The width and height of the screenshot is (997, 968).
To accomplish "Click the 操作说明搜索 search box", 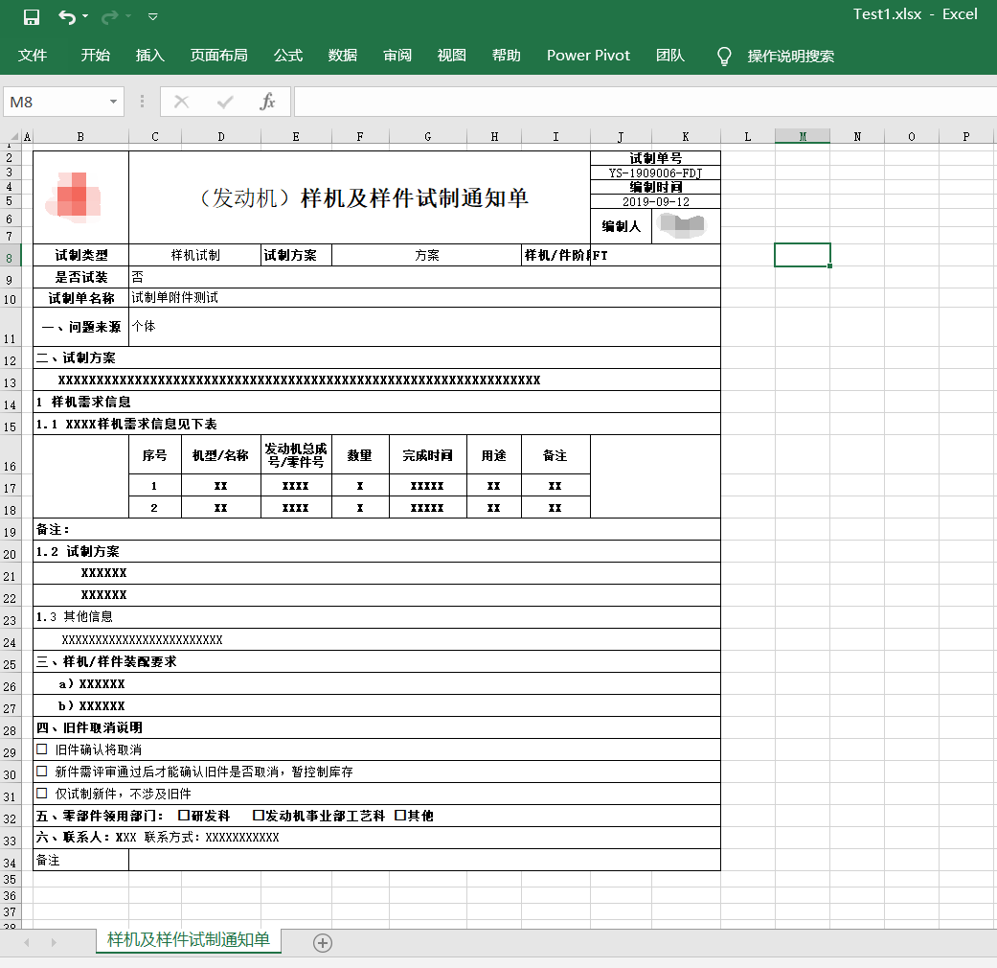I will 790,56.
